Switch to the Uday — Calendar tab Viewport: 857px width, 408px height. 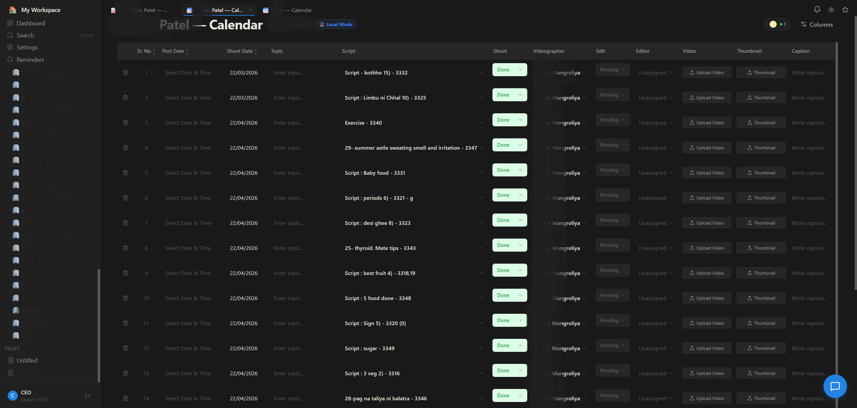pos(288,10)
